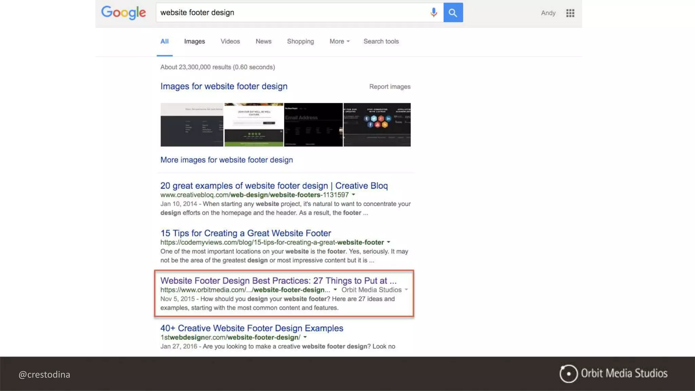Expand Orbit Media Studios author dropdown arrow
This screenshot has height=391, width=695.
pyautogui.click(x=406, y=290)
